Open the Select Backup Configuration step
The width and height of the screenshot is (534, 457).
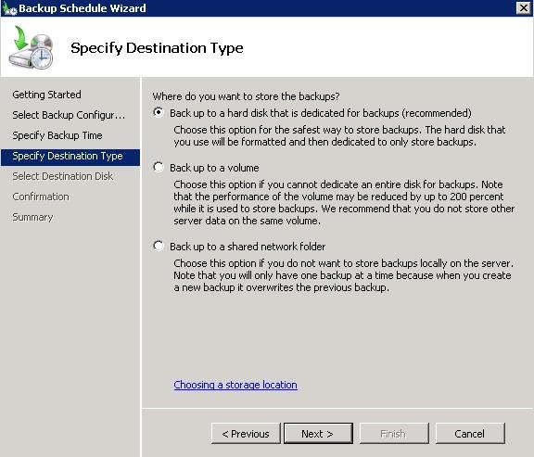pos(69,115)
